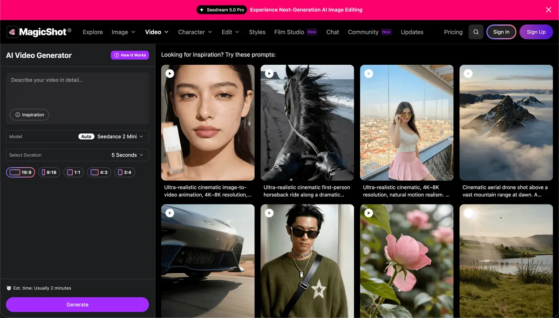Play the pink rose flower video

pyautogui.click(x=368, y=213)
